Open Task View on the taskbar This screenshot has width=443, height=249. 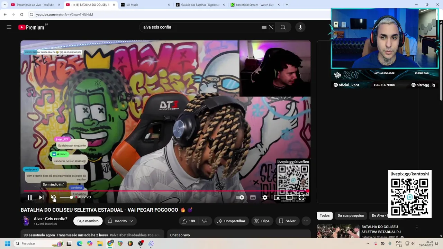[x=69, y=243]
